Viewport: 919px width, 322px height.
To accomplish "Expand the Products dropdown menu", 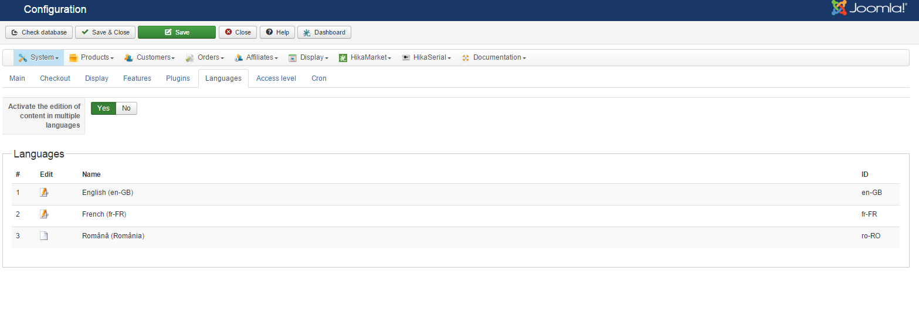I will click(91, 57).
